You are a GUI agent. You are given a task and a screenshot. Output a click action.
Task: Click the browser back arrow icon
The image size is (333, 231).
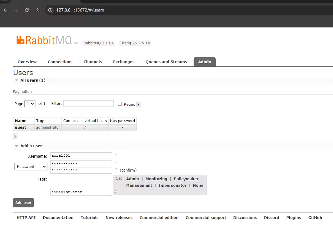(x=5, y=10)
